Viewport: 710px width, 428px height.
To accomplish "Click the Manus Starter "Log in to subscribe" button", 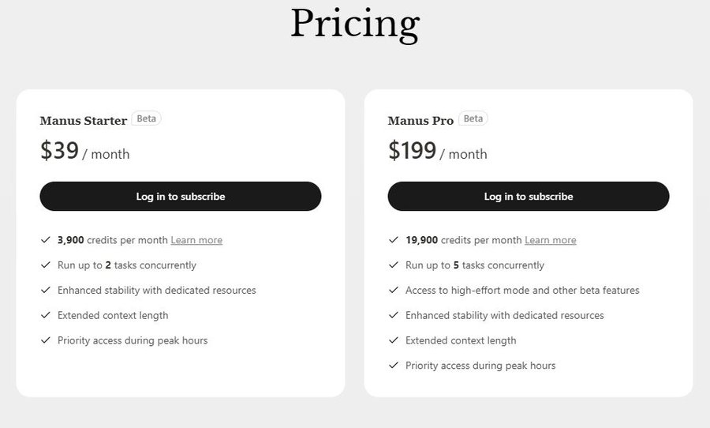I will [x=180, y=197].
